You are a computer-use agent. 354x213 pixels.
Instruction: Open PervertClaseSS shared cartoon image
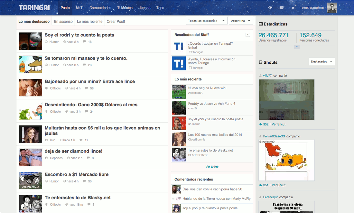pyautogui.click(x=286, y=160)
